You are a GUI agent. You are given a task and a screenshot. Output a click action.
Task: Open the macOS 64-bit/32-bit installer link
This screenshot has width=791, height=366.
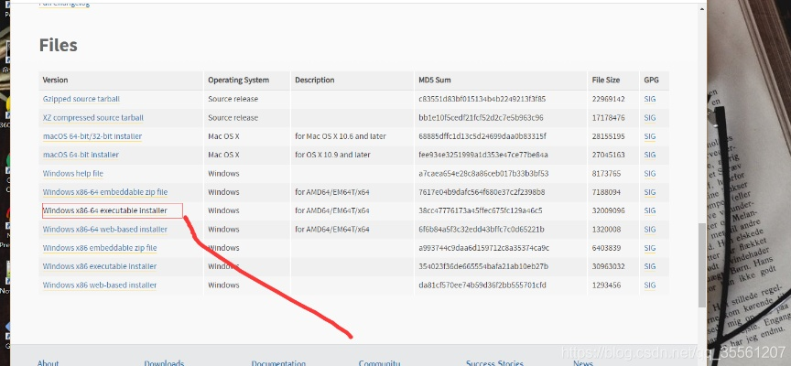tap(92, 136)
